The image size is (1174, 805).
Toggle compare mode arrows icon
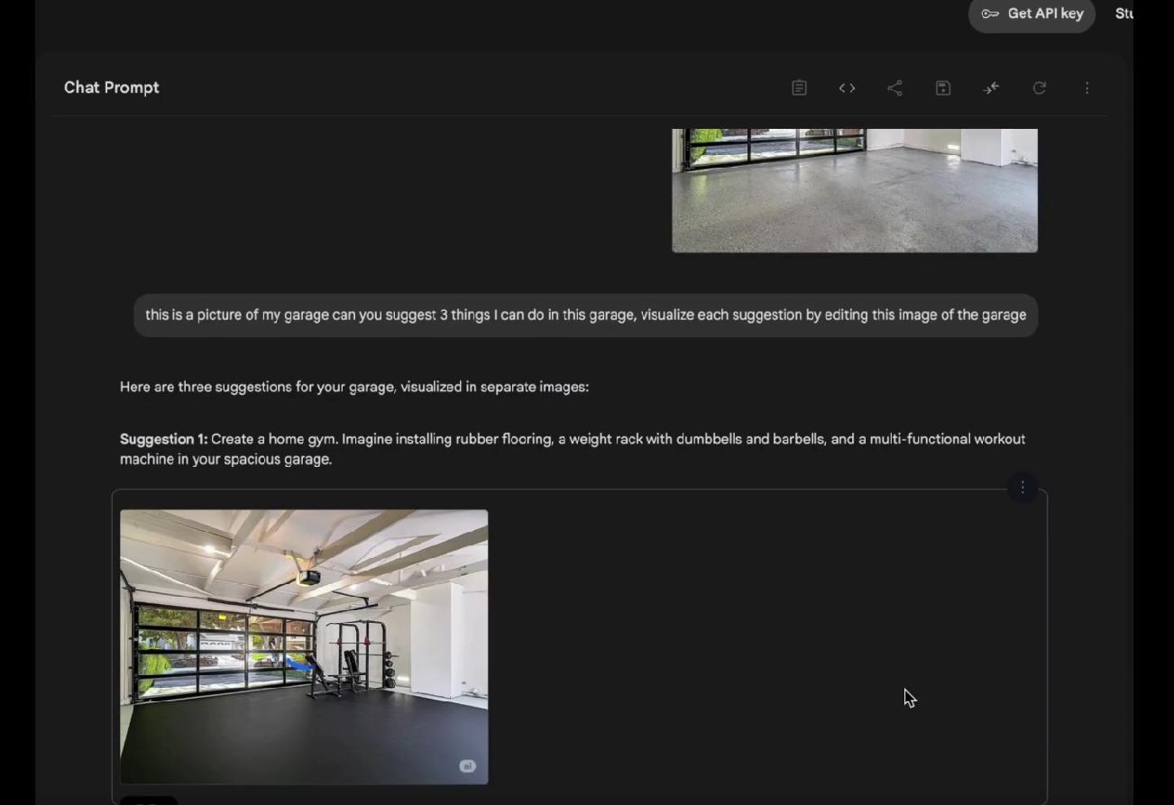pos(991,87)
